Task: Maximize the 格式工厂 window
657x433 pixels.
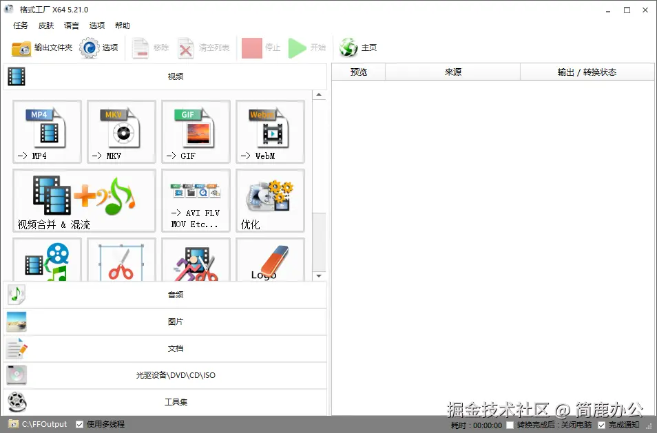Action: coord(627,10)
